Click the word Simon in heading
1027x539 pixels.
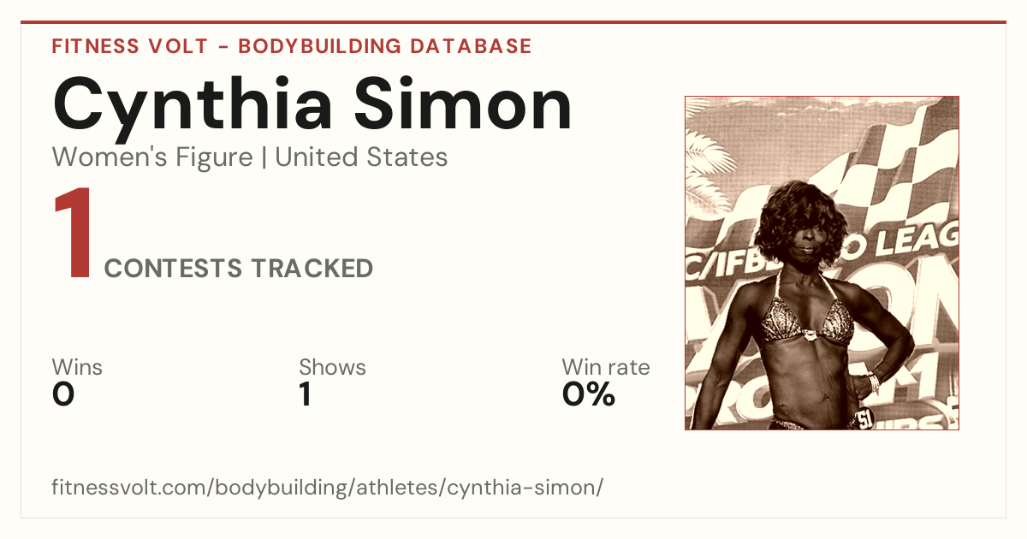point(464,104)
